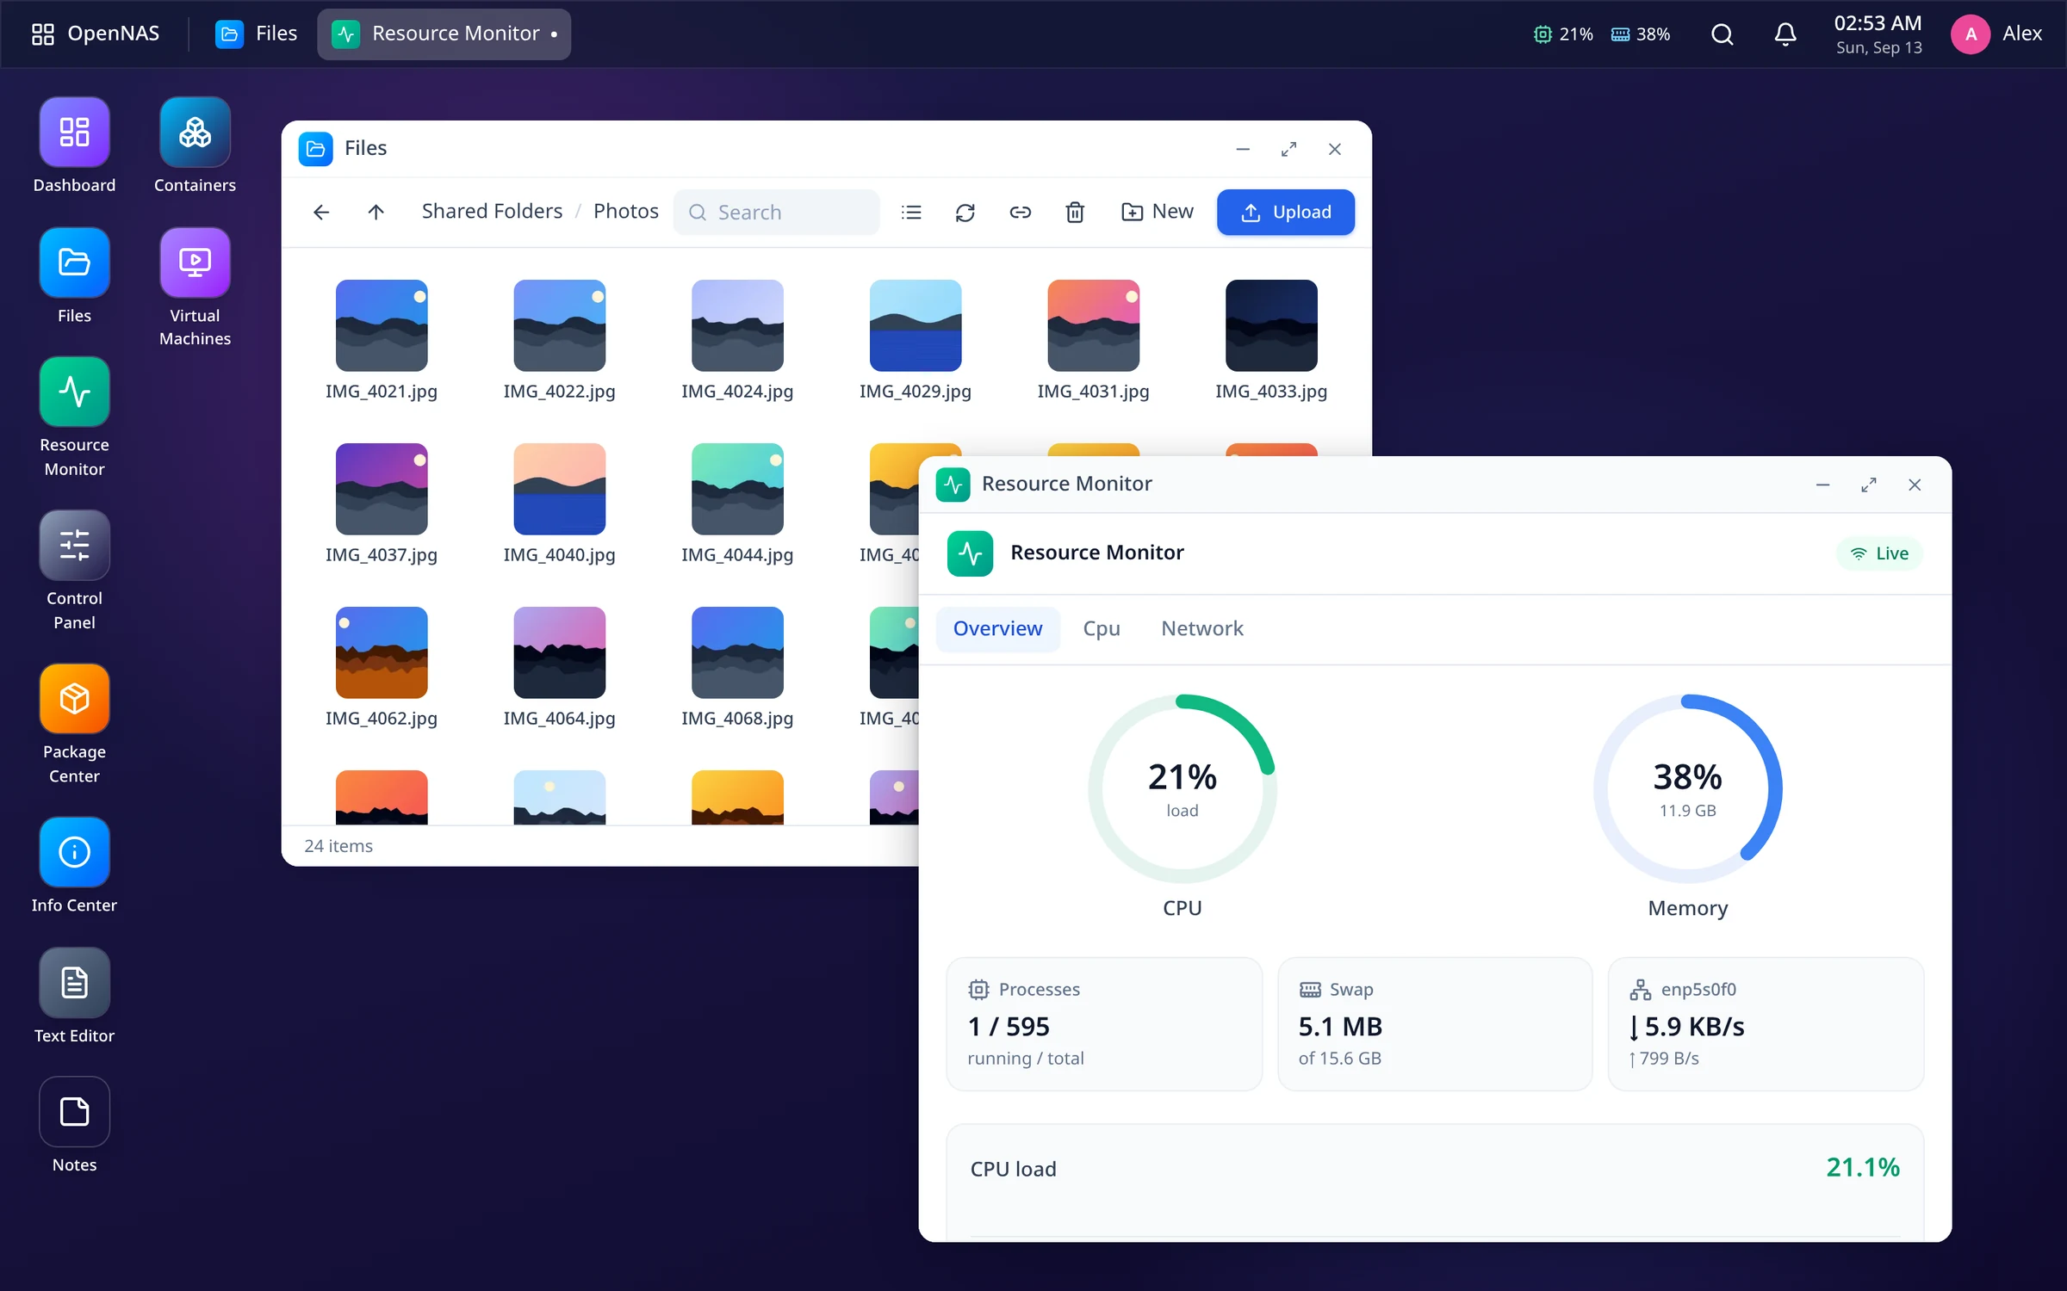Navigate up one folder level
This screenshot has width=2067, height=1291.
pyautogui.click(x=376, y=212)
